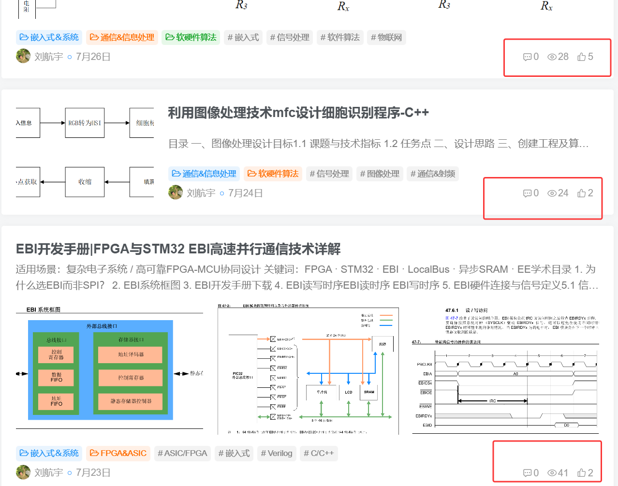Select the # 图像处理 tag

tap(380, 174)
